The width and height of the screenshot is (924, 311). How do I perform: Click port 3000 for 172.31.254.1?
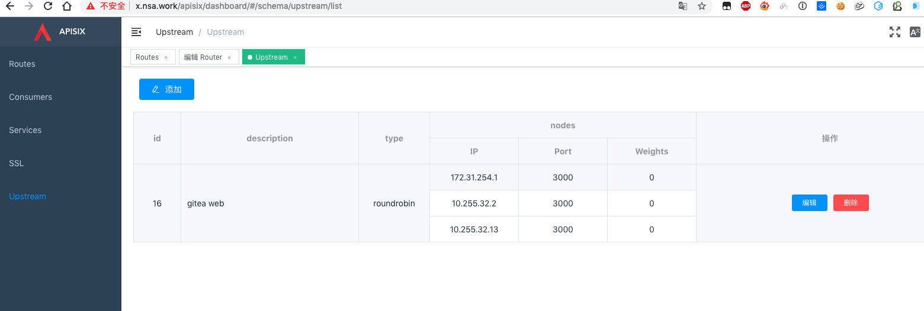click(563, 177)
